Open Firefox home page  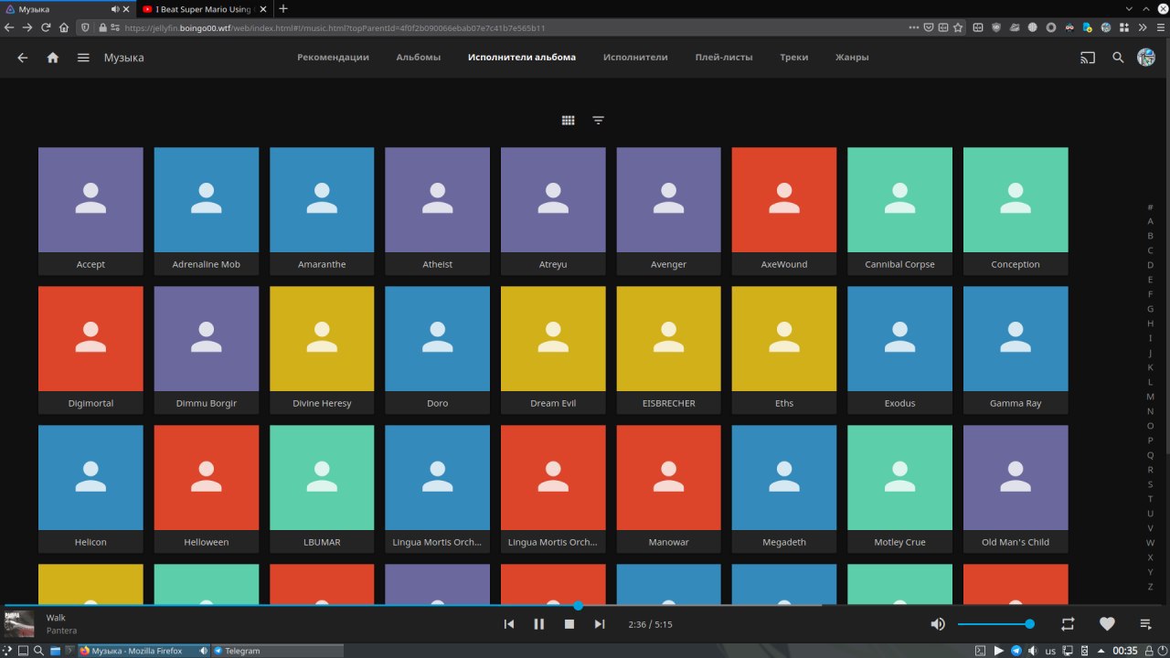pyautogui.click(x=65, y=27)
